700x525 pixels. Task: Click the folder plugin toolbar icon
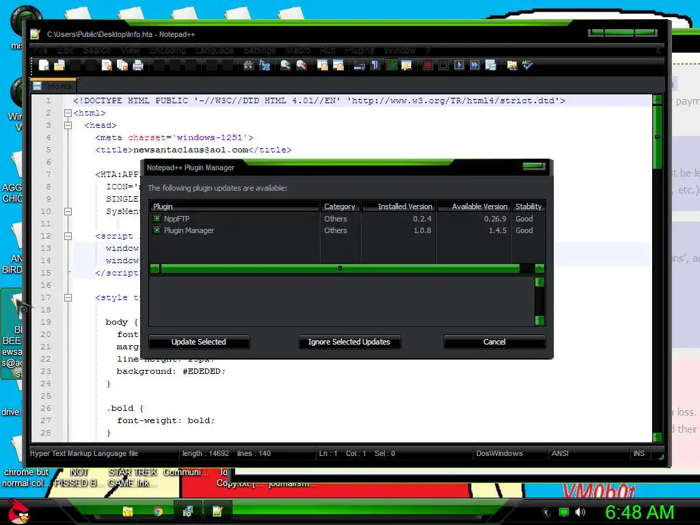point(512,65)
